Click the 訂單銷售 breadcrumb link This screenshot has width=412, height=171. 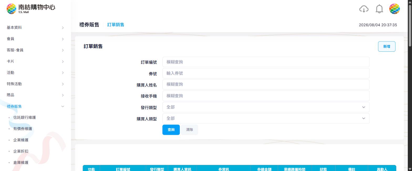(116, 25)
